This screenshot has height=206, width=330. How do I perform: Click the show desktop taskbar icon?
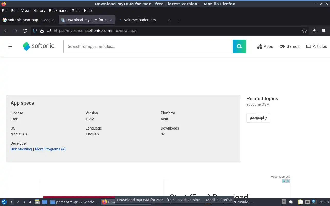(45, 202)
